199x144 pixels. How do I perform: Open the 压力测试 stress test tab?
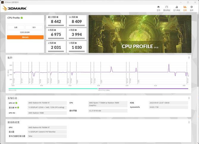(x=176, y=7)
